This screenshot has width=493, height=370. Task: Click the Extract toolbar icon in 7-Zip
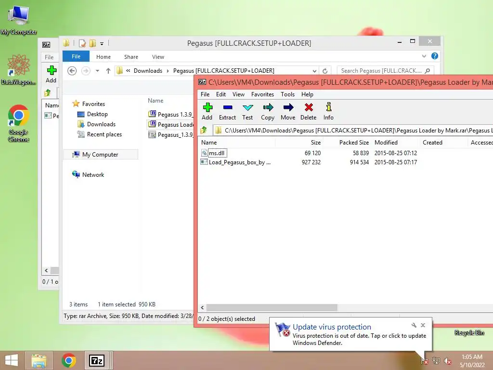click(x=228, y=107)
